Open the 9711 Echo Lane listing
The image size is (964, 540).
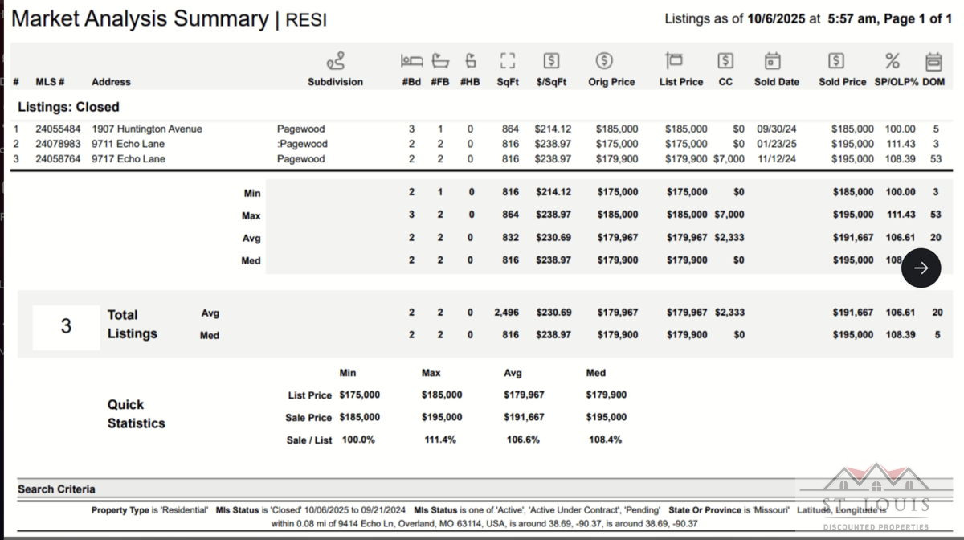128,144
